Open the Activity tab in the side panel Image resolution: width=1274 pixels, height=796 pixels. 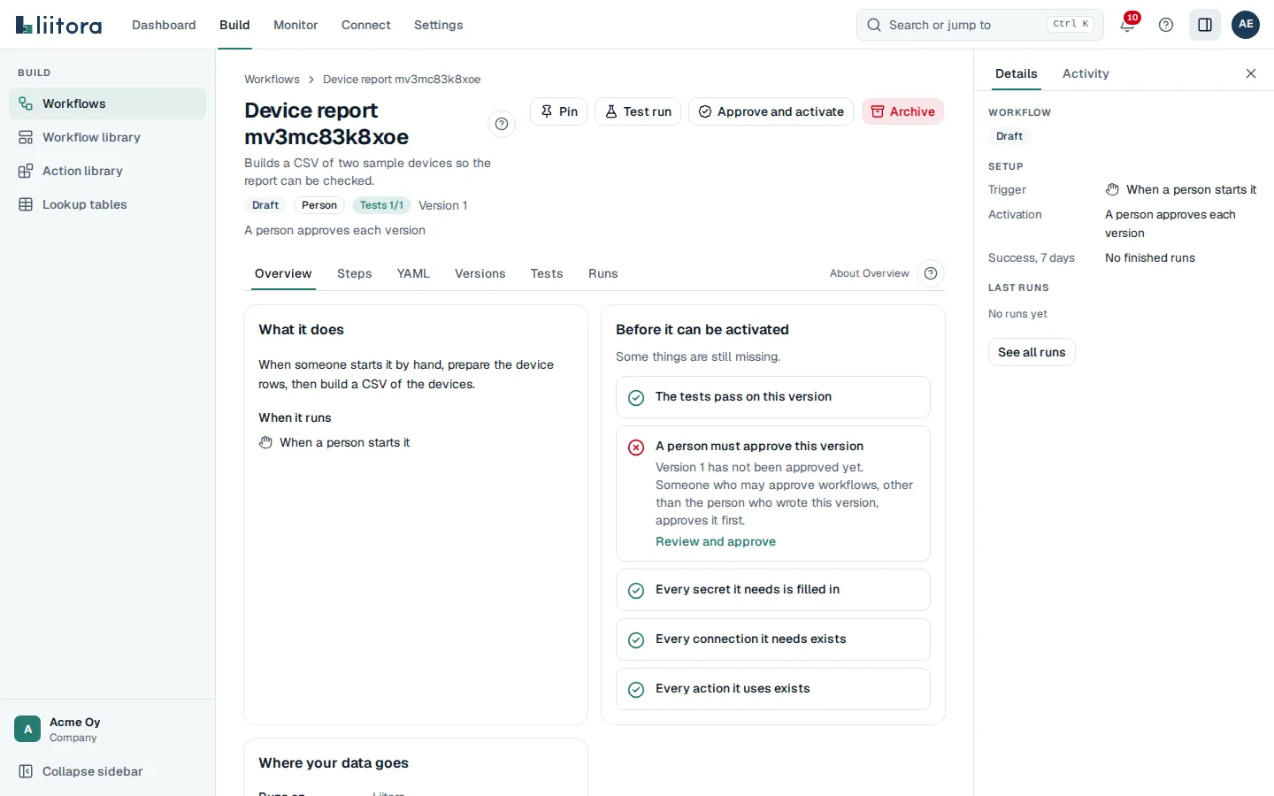[x=1086, y=73]
